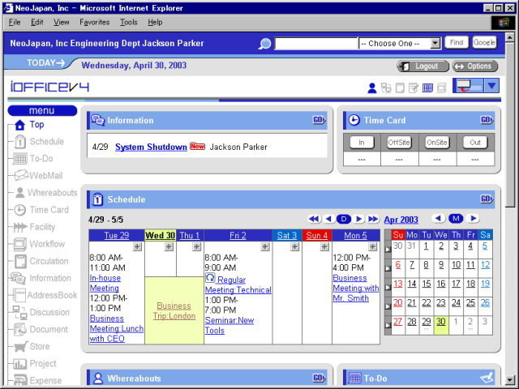Select week row of March 30 arrow
Screen dimensions: 519x389
388,250
